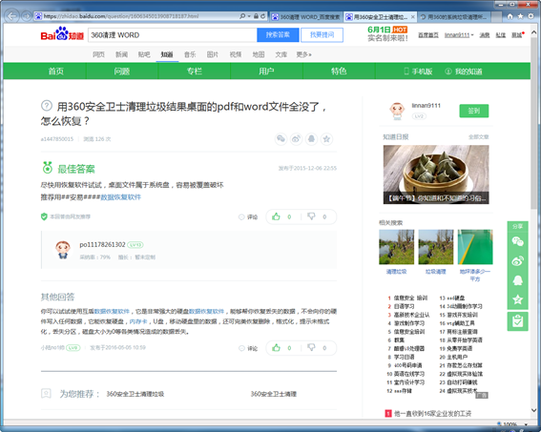The width and height of the screenshot is (541, 432).
Task: Click the browser forward arrow button
Action: click(x=26, y=16)
